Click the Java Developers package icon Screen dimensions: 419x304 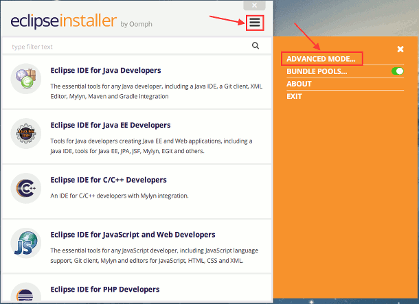(x=26, y=78)
